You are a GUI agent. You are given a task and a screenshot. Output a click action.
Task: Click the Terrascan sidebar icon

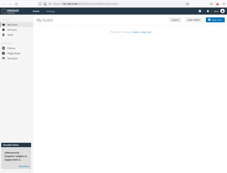pos(4,58)
